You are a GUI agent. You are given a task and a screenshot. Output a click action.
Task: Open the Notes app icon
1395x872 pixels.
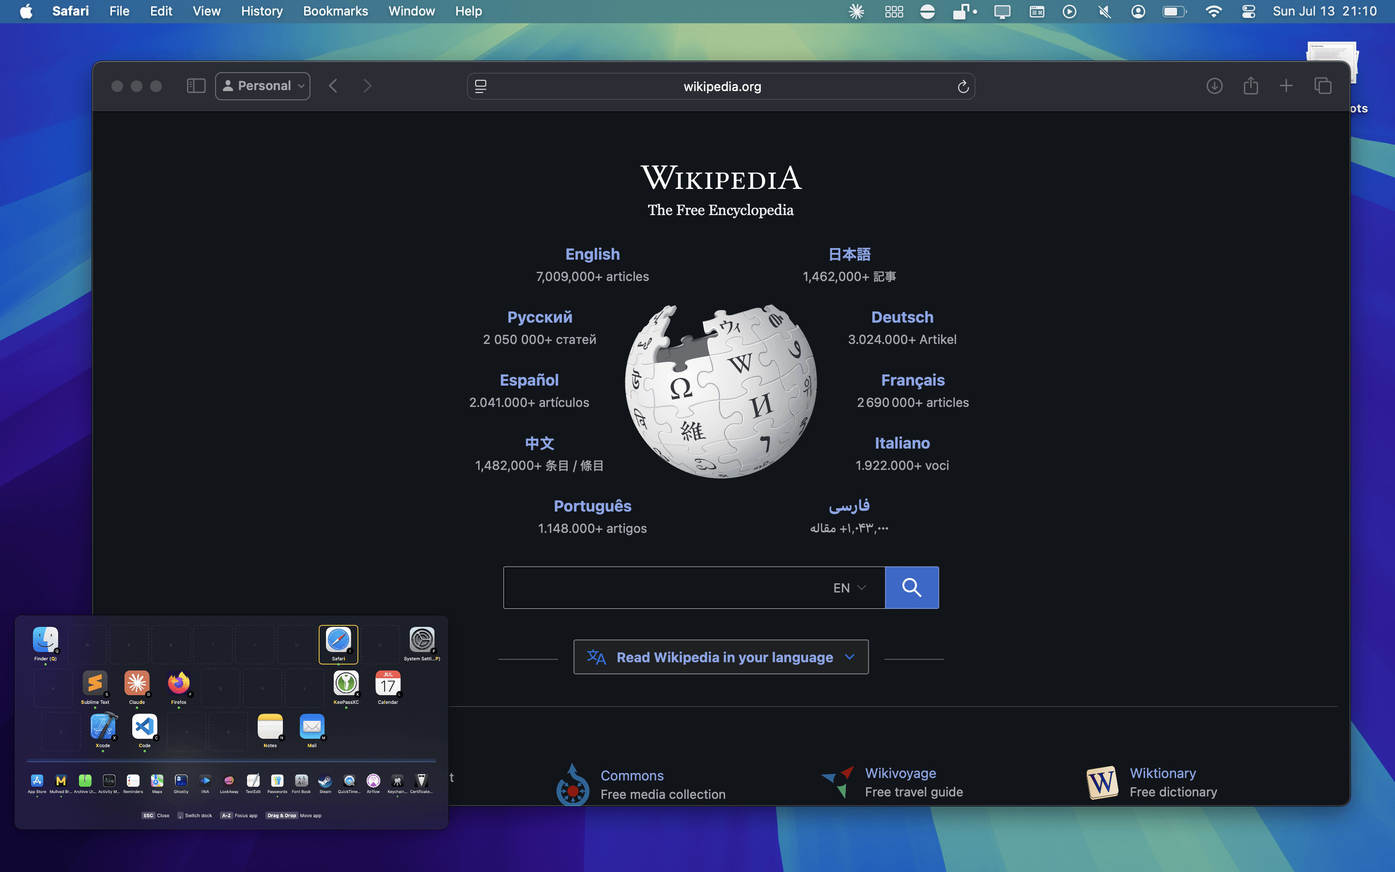(x=270, y=727)
